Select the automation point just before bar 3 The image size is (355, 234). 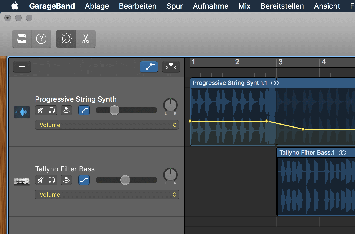[267, 121]
